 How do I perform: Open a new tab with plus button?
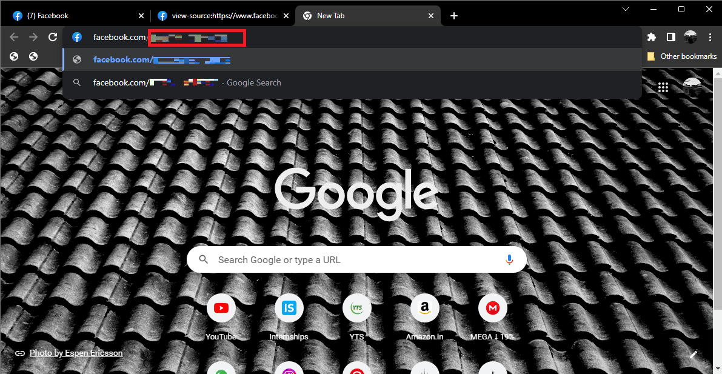click(x=454, y=16)
